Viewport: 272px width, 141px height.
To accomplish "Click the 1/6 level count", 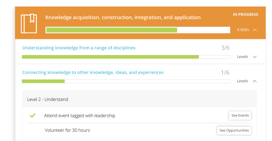I will point(225,73).
